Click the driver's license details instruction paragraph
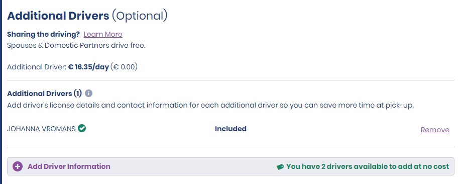 pos(210,106)
